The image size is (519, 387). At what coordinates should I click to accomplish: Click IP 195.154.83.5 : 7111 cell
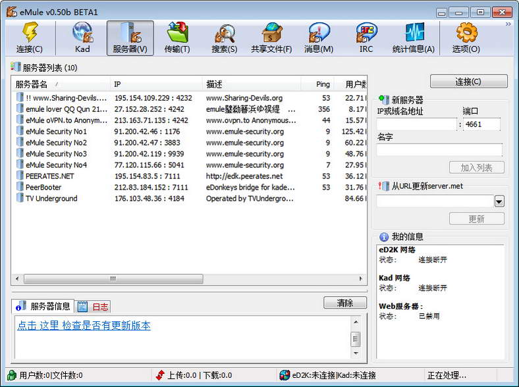[148, 176]
